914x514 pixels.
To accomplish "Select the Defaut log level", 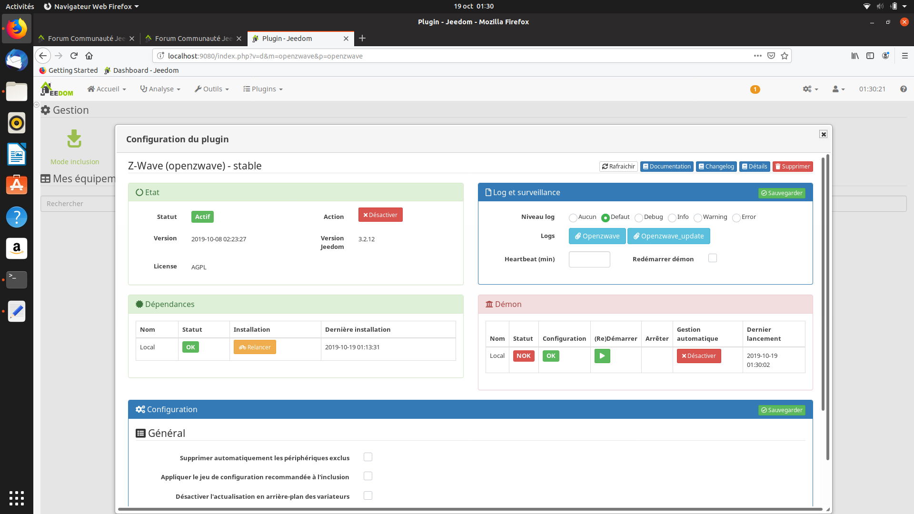I will click(606, 217).
